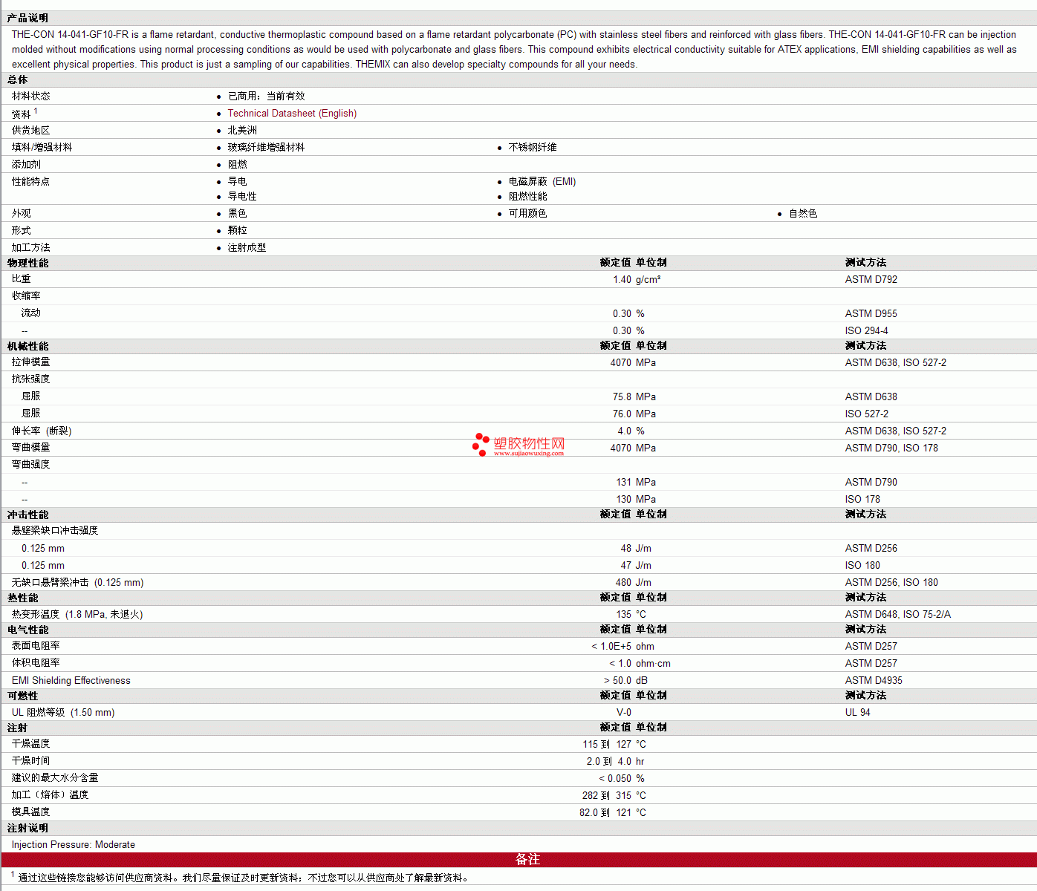Click the 130 MPa flexural strength value
This screenshot has height=891, width=1037.
pos(636,500)
